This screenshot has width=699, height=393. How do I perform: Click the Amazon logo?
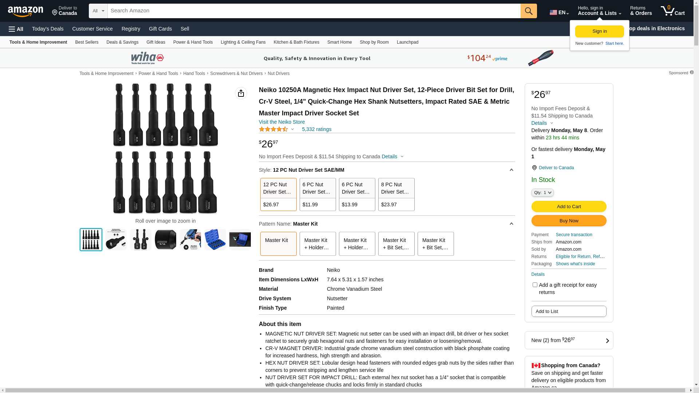click(25, 11)
